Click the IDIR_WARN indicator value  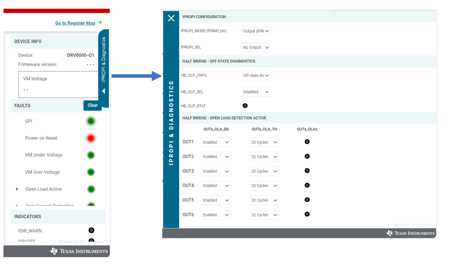(x=91, y=230)
